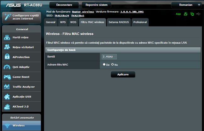Open the Romanian language dropdown
204x131 pixels.
pyautogui.click(x=186, y=5)
